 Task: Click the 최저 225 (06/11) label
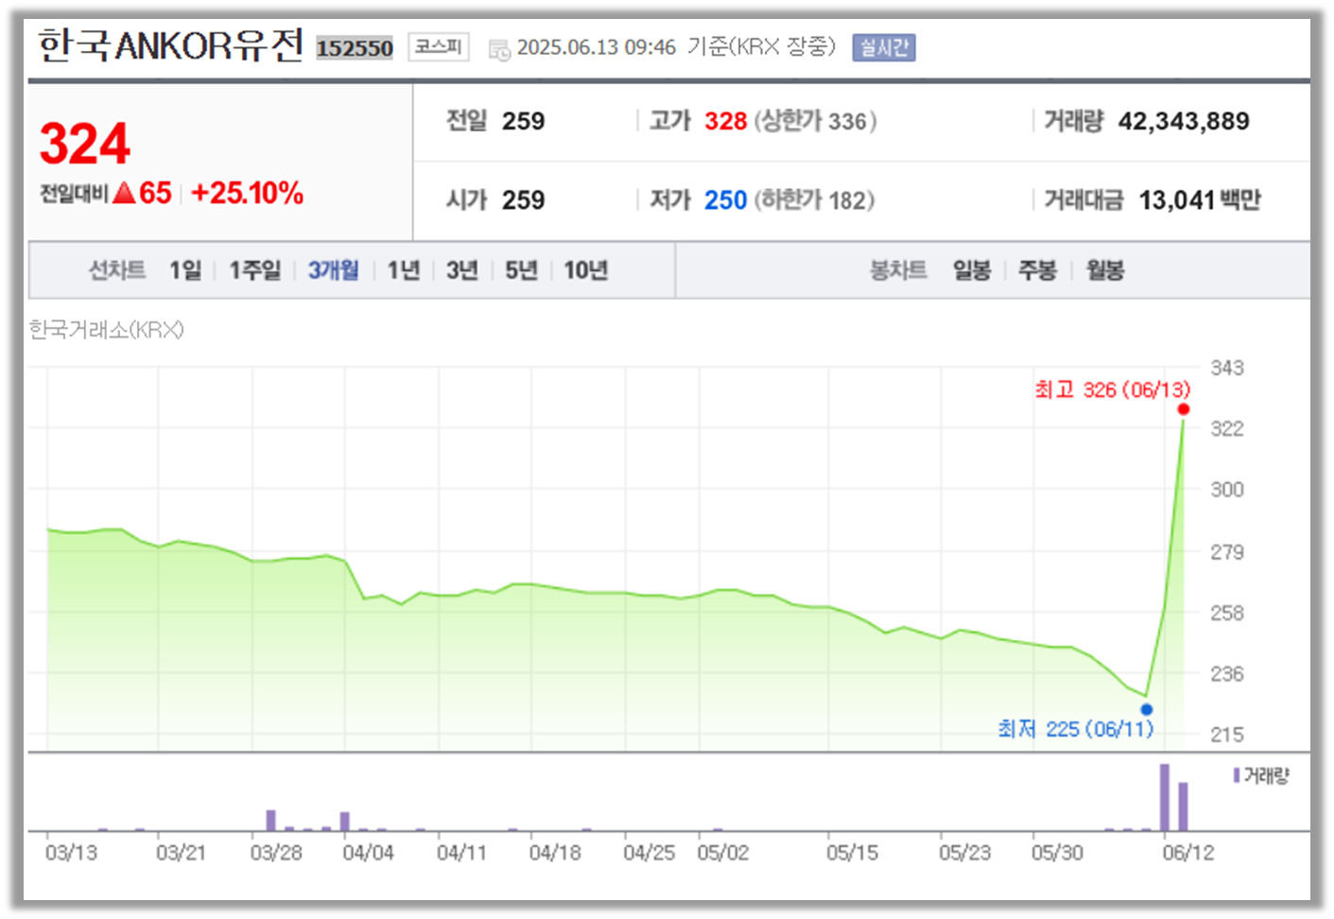pyautogui.click(x=1076, y=729)
